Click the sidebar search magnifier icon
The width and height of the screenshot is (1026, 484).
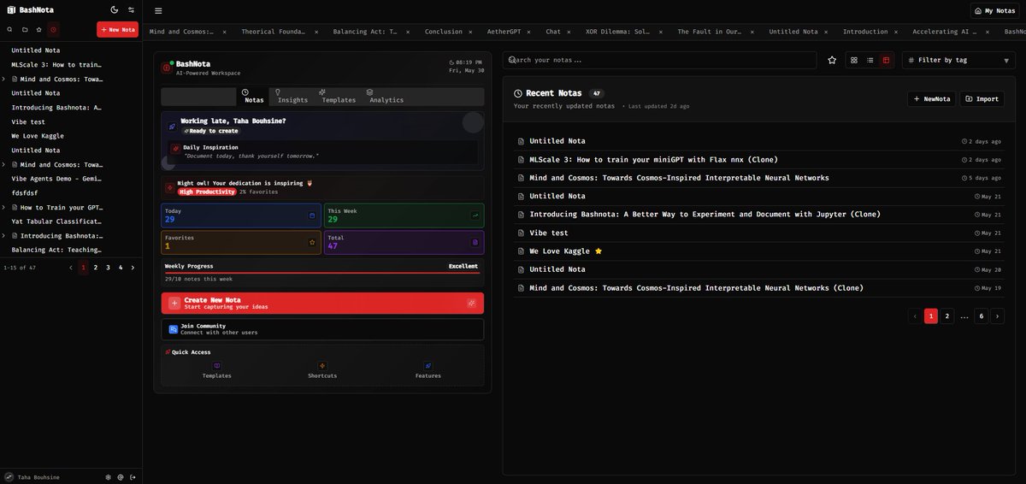coord(9,29)
